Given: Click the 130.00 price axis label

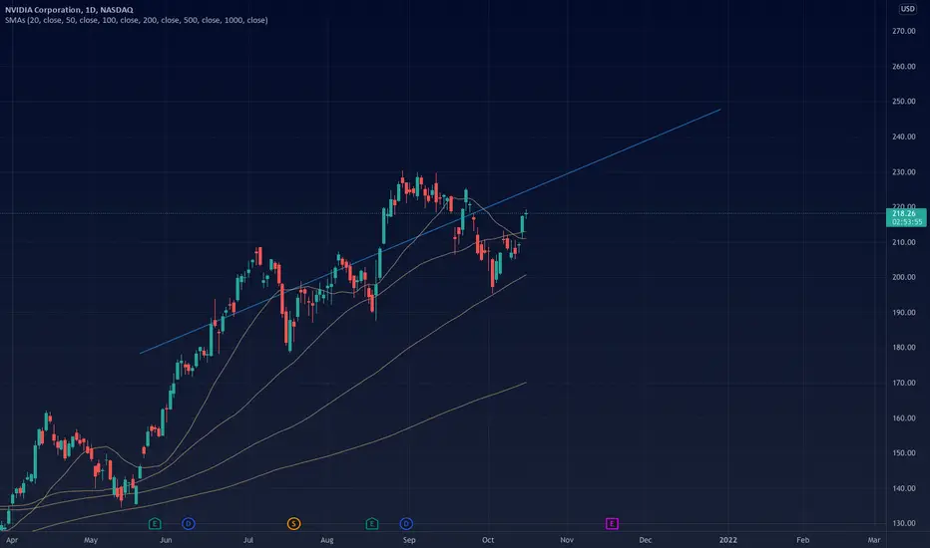Looking at the screenshot, I should [x=904, y=524].
